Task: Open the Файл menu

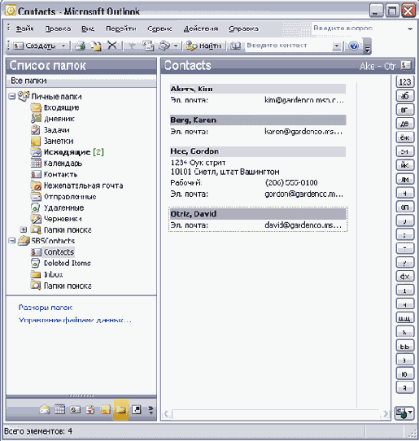Action: 24,28
